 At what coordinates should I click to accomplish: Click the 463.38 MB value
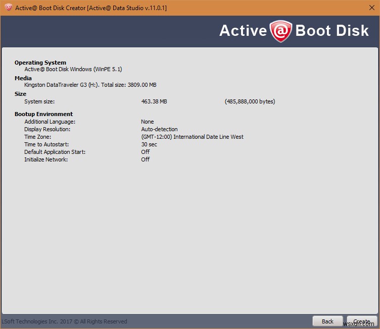[x=154, y=101]
